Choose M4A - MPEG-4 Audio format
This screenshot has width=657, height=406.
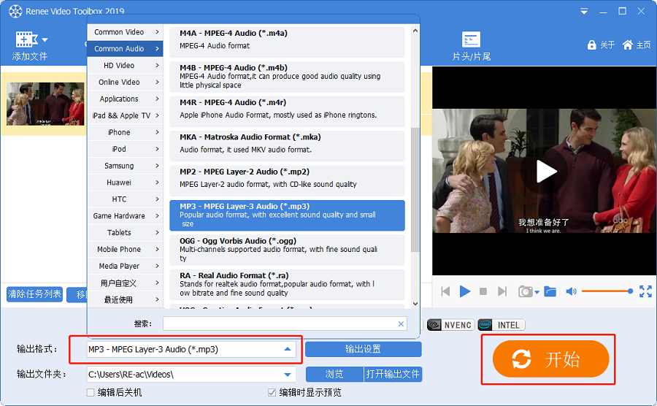287,42
